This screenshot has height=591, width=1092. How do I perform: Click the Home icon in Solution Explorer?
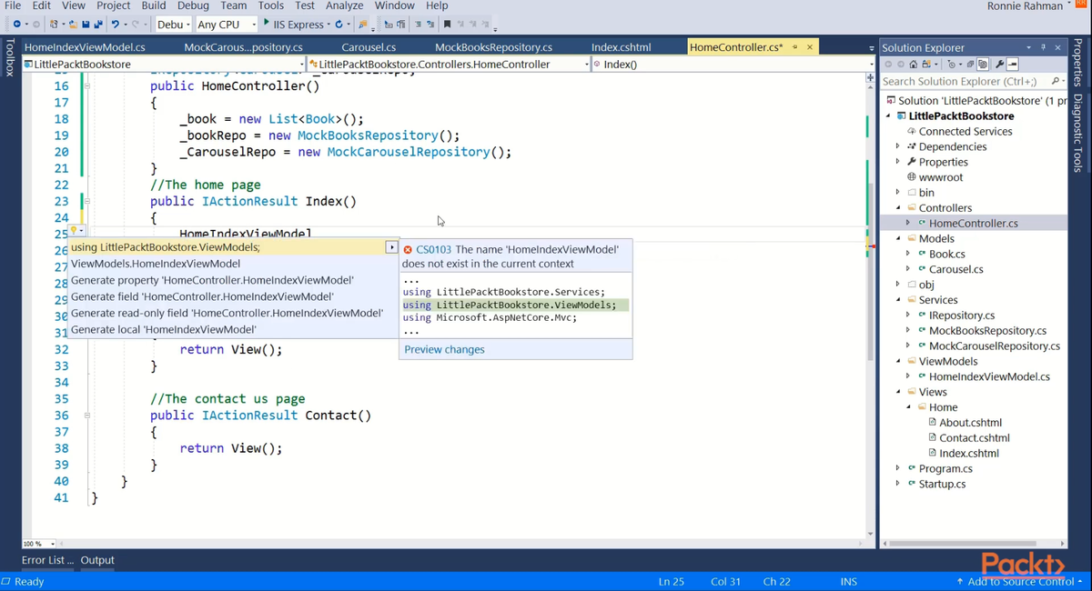pyautogui.click(x=913, y=64)
